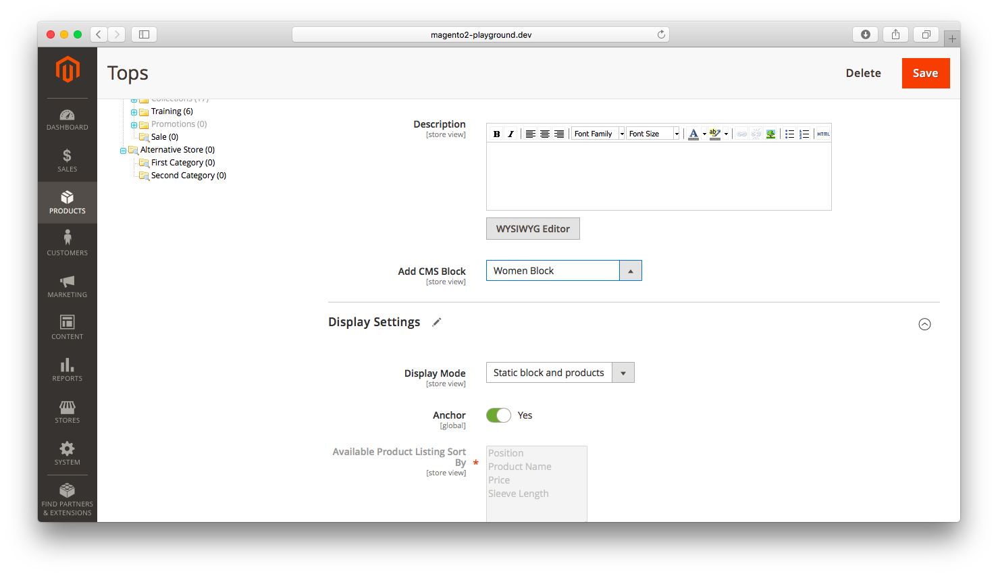Align text center in the Description toolbar

(545, 133)
